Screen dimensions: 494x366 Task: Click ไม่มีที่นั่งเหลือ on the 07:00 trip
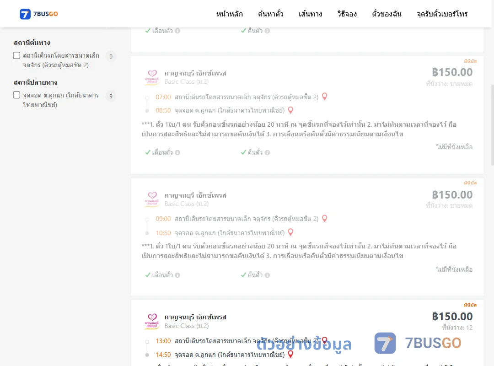click(x=454, y=147)
